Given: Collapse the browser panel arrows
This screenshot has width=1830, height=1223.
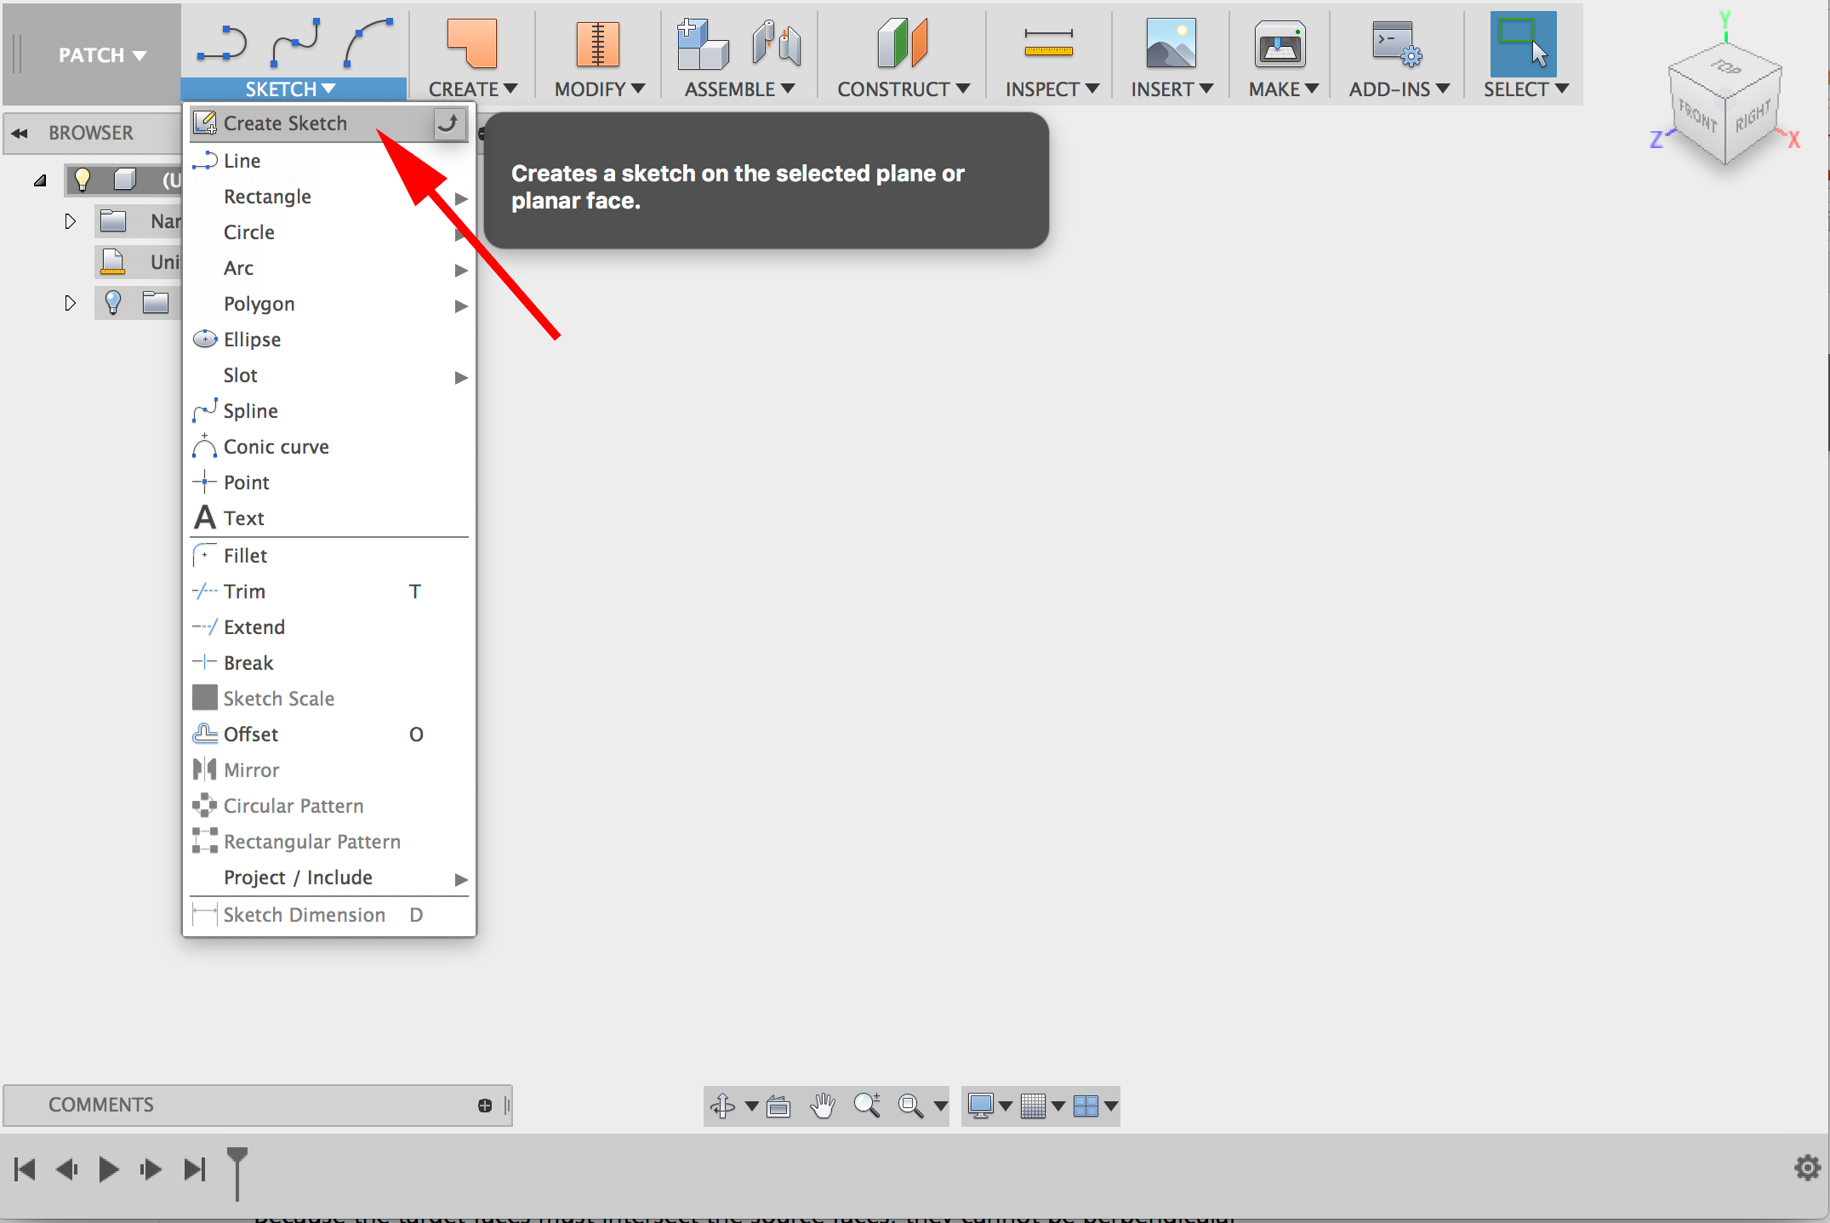Looking at the screenshot, I should (x=20, y=134).
